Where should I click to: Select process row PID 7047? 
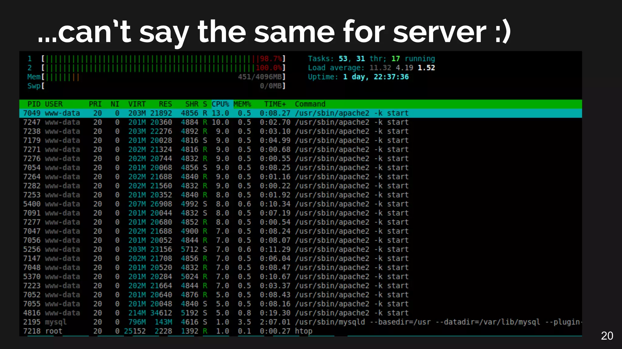301,231
